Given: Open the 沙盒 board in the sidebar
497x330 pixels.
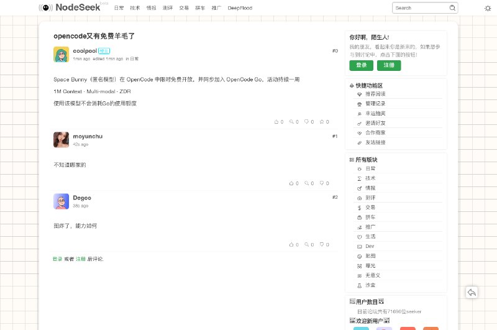Looking at the screenshot, I should coord(370,285).
